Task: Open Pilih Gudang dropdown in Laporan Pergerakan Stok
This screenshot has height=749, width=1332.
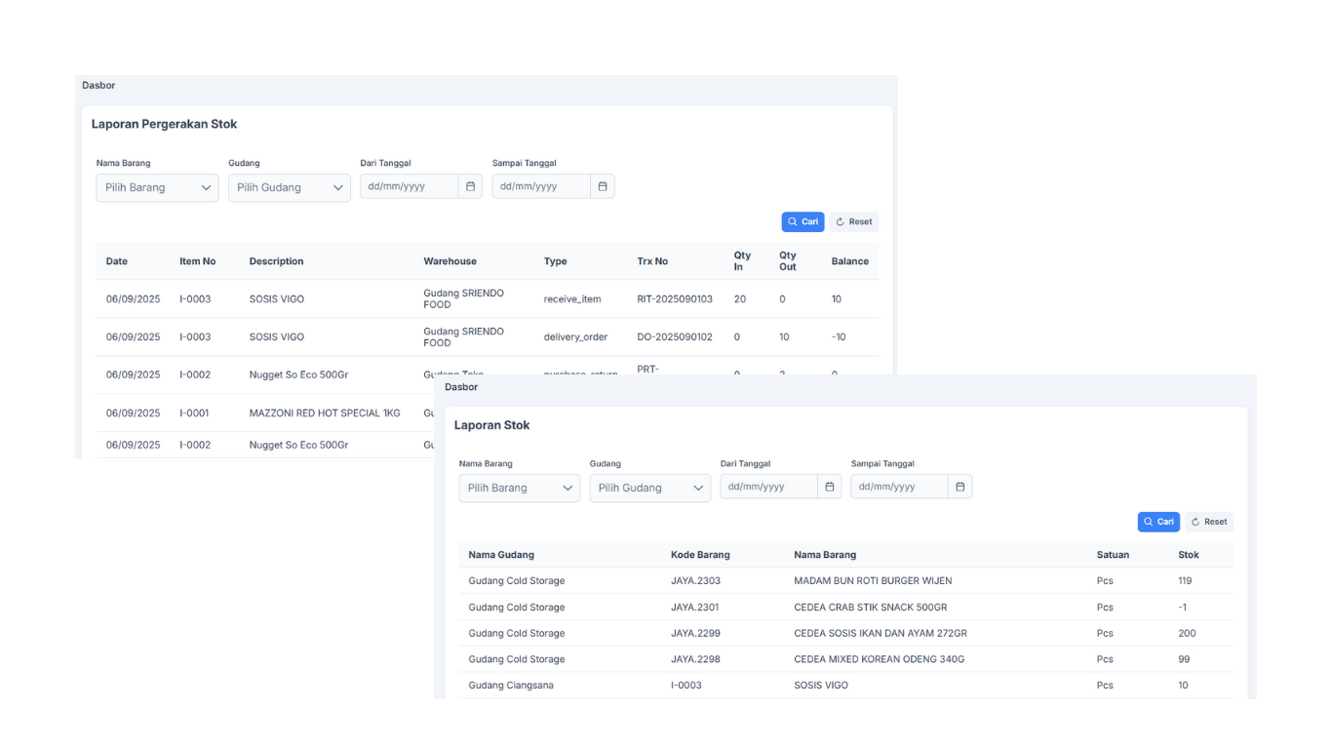Action: click(x=290, y=187)
